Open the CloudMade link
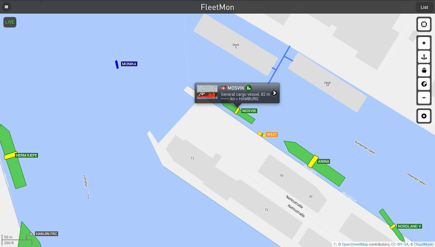Viewport: 435px width, 247px height. (x=424, y=244)
